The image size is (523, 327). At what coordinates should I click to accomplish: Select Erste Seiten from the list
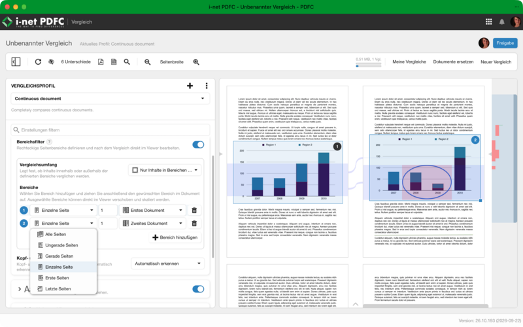63,278
